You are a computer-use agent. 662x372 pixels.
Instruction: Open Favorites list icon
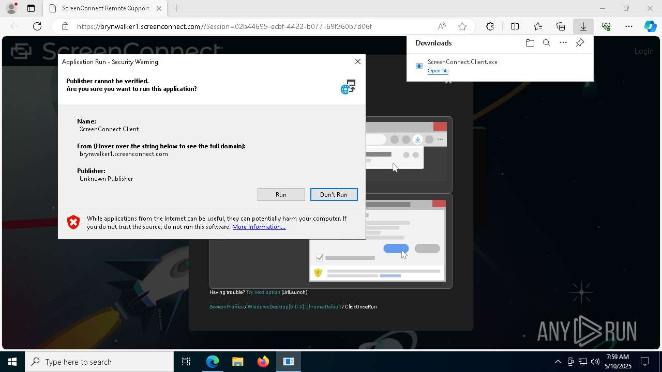[538, 26]
